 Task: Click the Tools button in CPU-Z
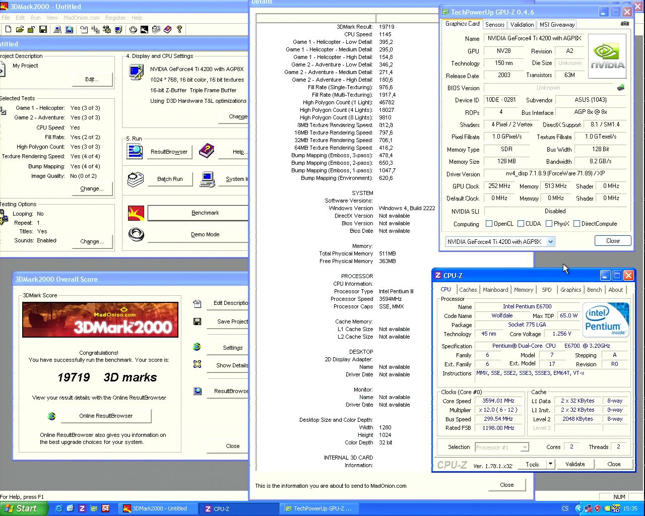533,464
